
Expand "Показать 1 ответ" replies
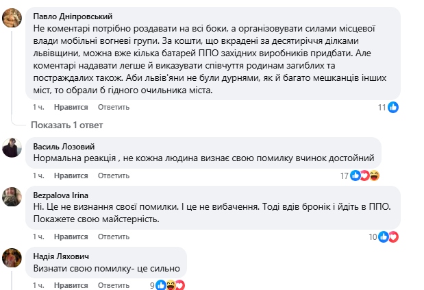66,125
